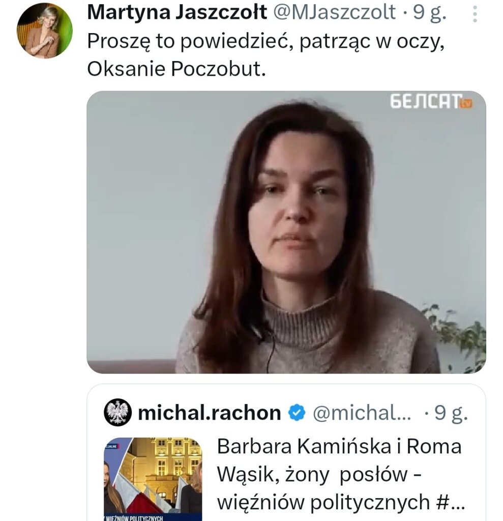Image resolution: width=503 pixels, height=521 pixels.
Task: Click the michal.rachon display name
Action: (x=210, y=413)
